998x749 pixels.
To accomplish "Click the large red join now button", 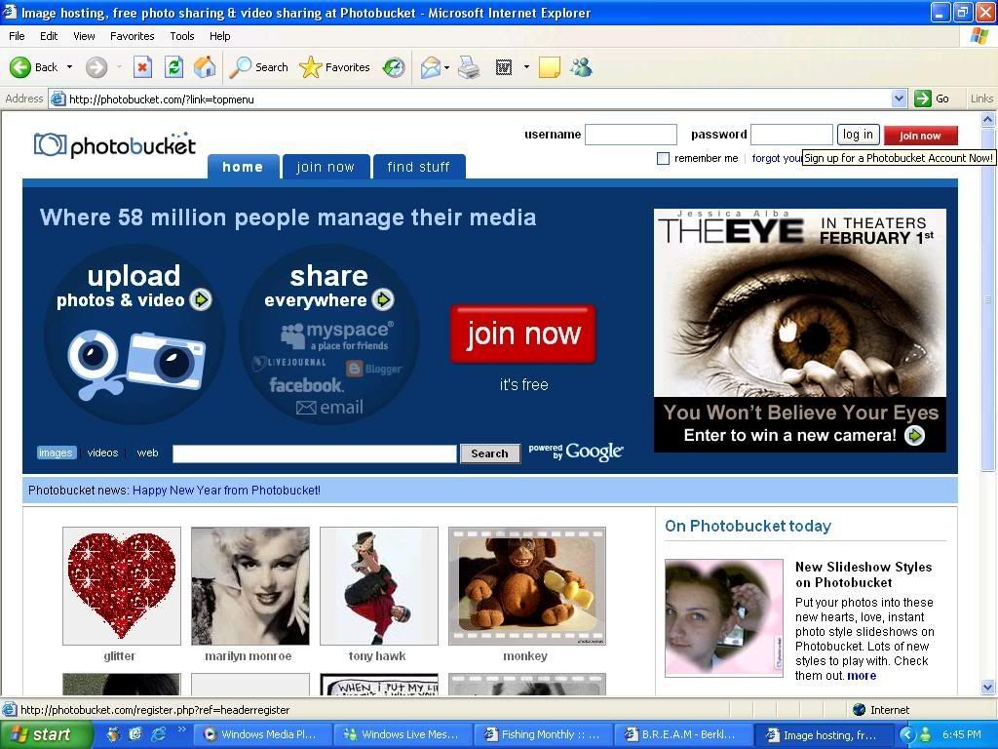I will point(523,334).
